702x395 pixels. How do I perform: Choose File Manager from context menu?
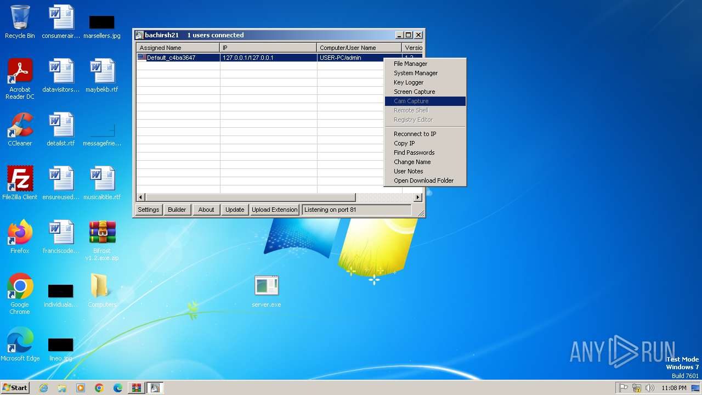point(425,64)
